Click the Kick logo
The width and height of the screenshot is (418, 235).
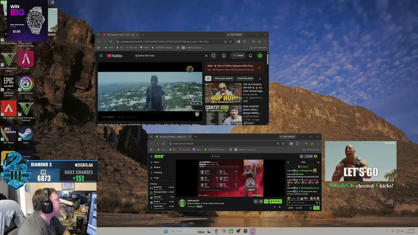click(x=159, y=156)
